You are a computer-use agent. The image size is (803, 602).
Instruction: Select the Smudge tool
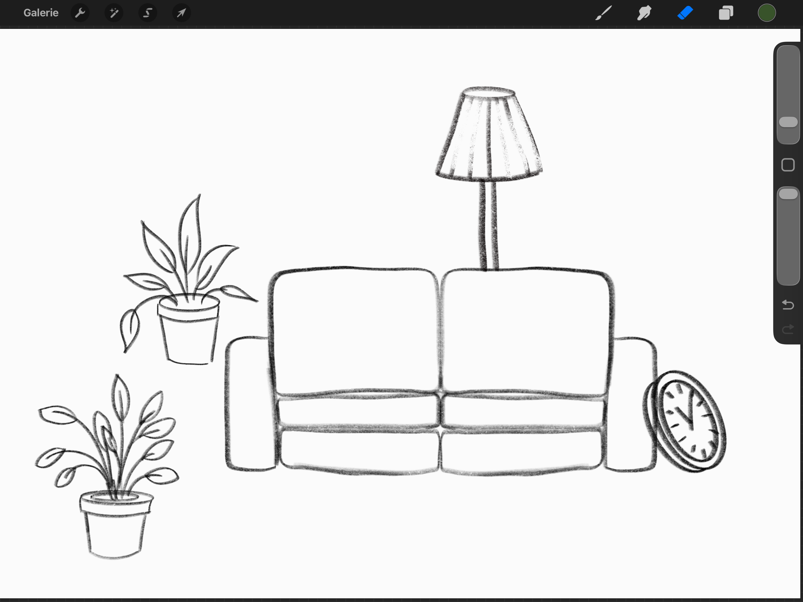coord(644,13)
